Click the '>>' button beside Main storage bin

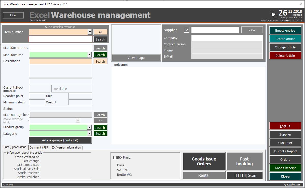100,120
